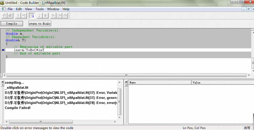Close the variables pane with its X
Viewport: 254px width, 130px height.
[x=126, y=82]
